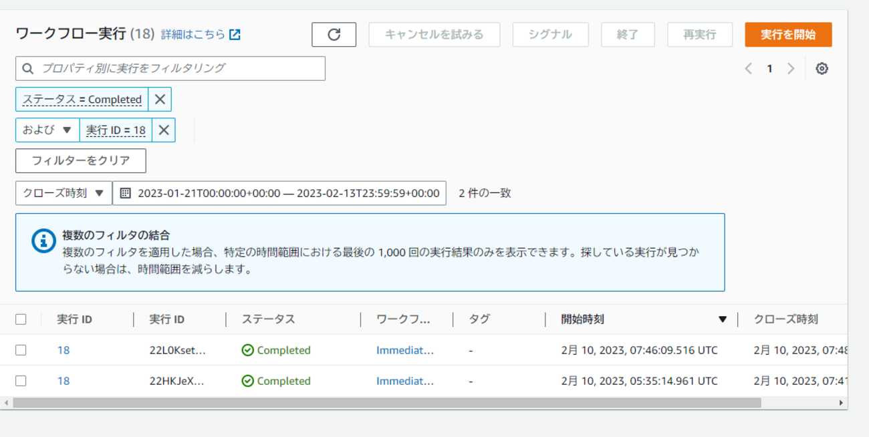The image size is (869, 437).
Task: Open the および filter logic dropdown
Action: click(x=46, y=130)
